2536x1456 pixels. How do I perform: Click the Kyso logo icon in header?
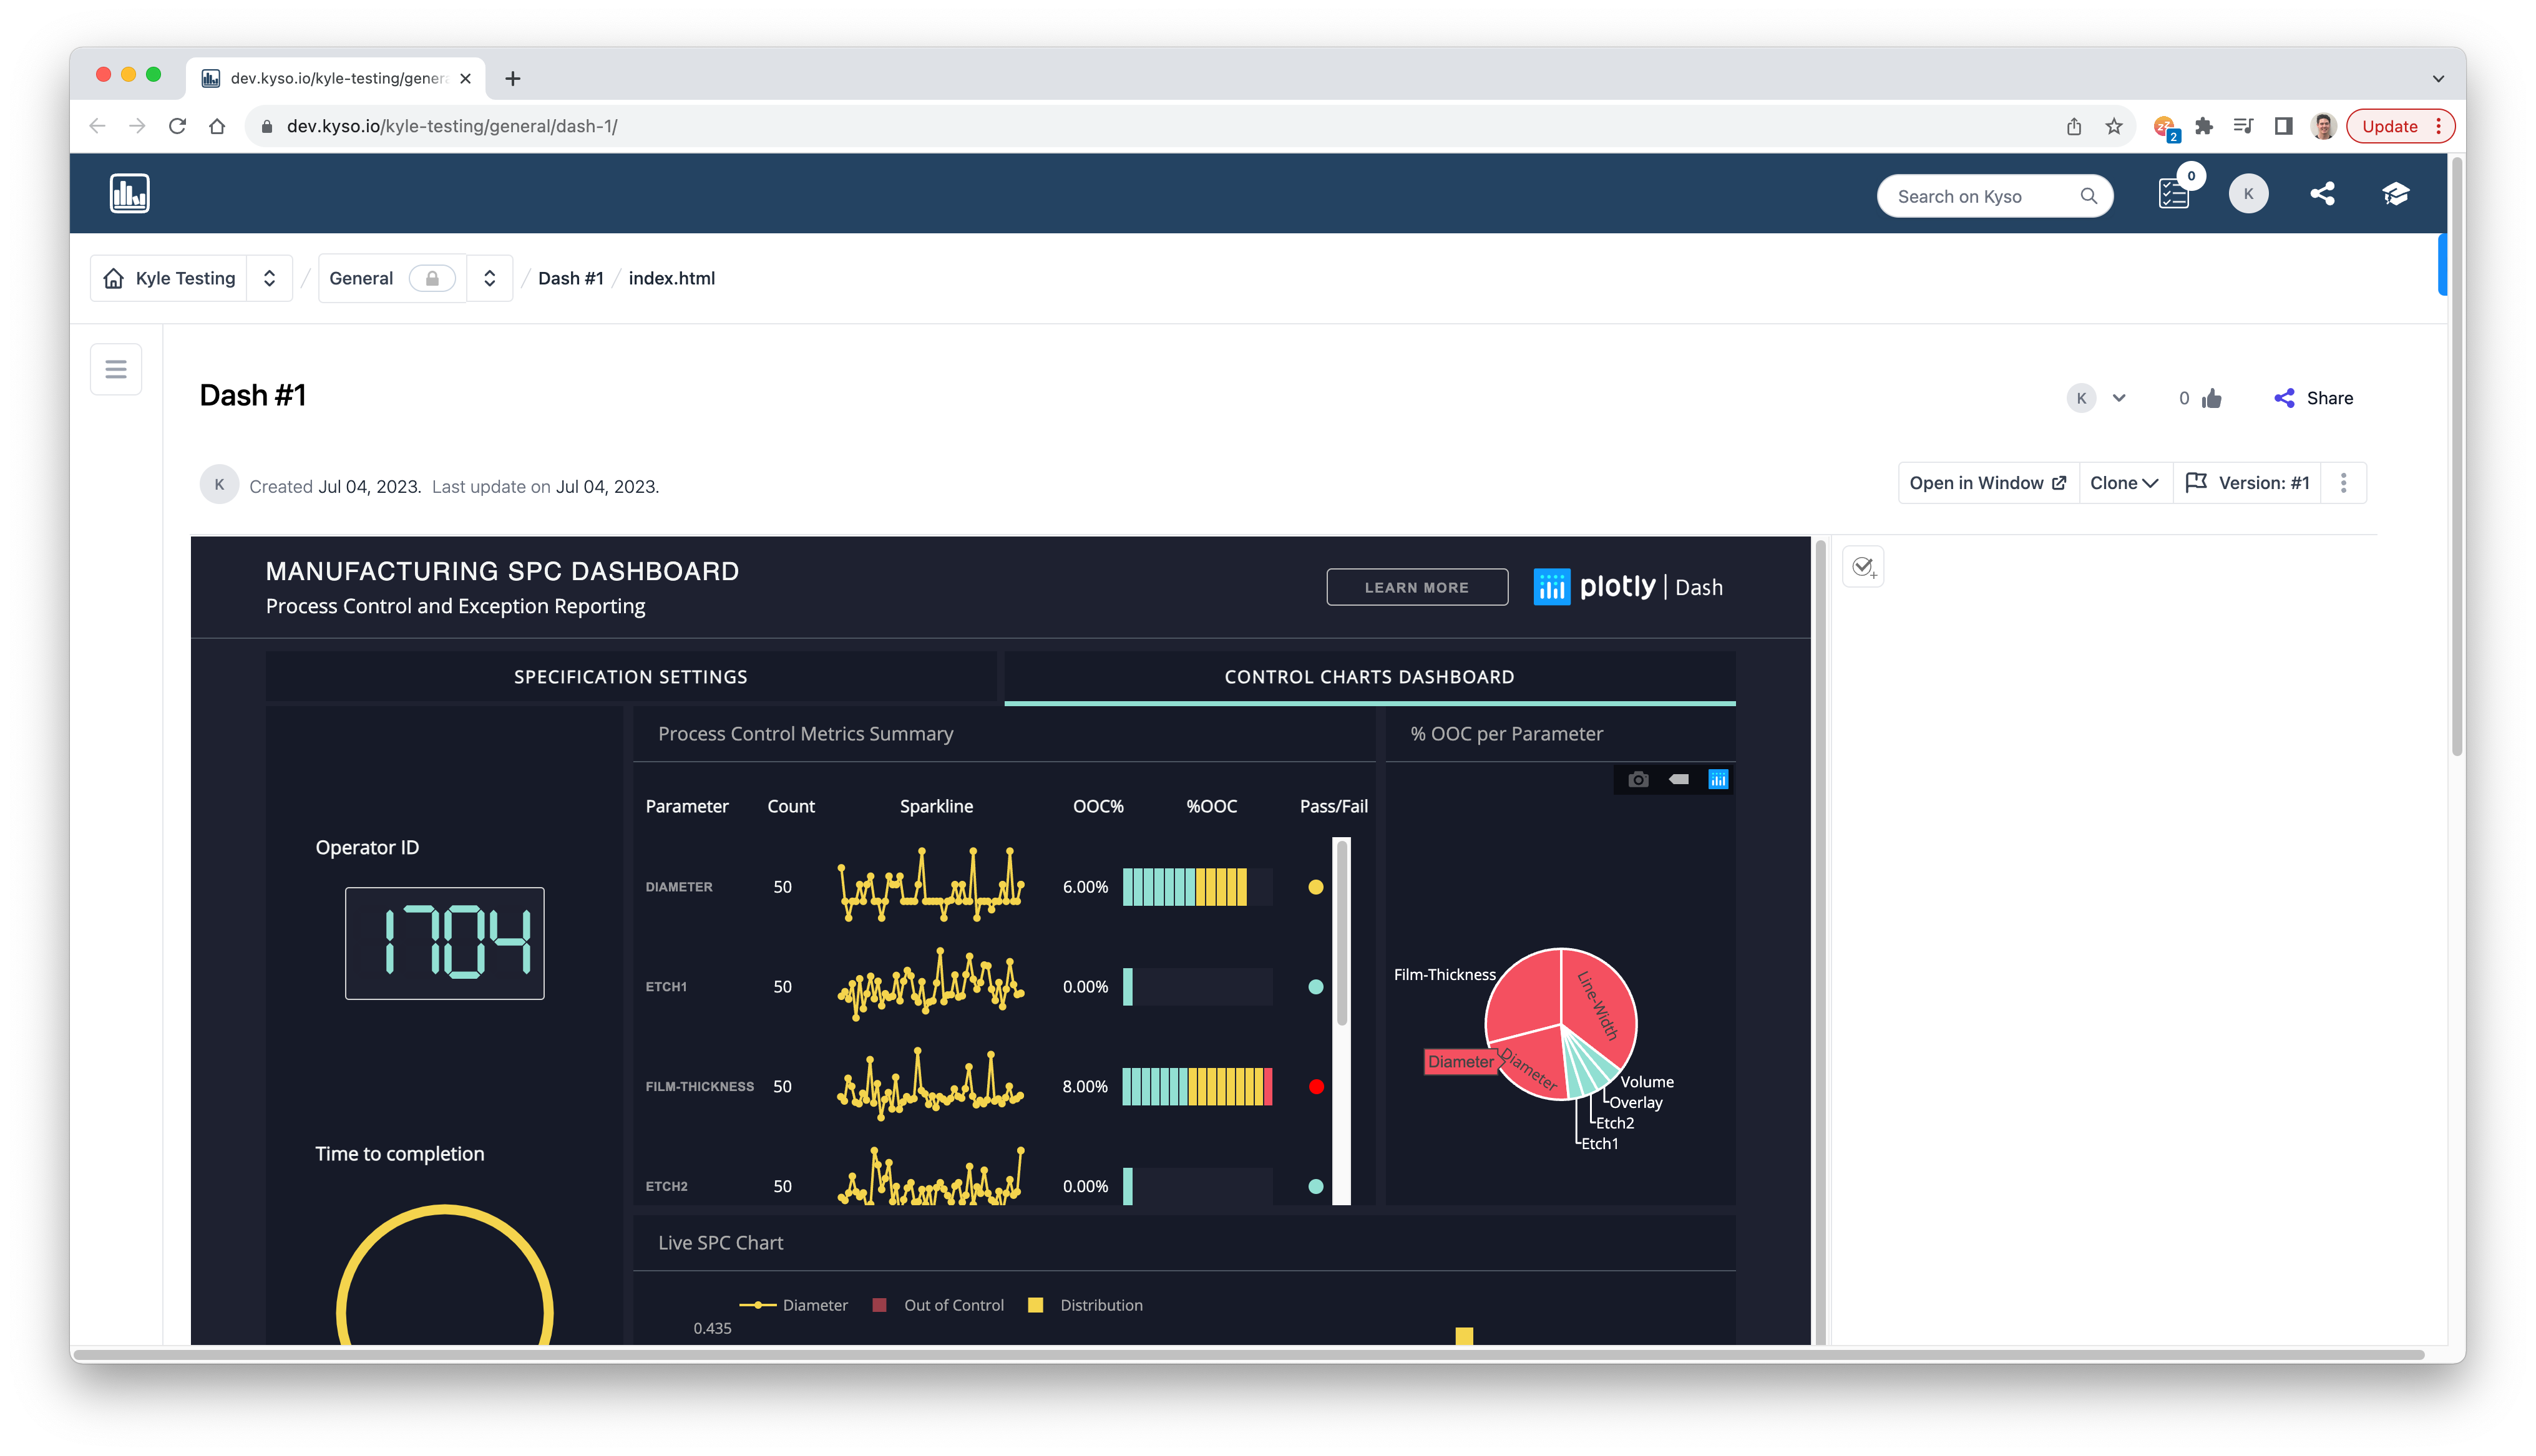129,193
